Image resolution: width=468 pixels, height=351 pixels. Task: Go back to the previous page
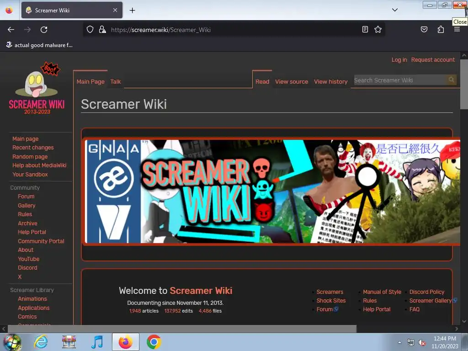[x=11, y=30]
